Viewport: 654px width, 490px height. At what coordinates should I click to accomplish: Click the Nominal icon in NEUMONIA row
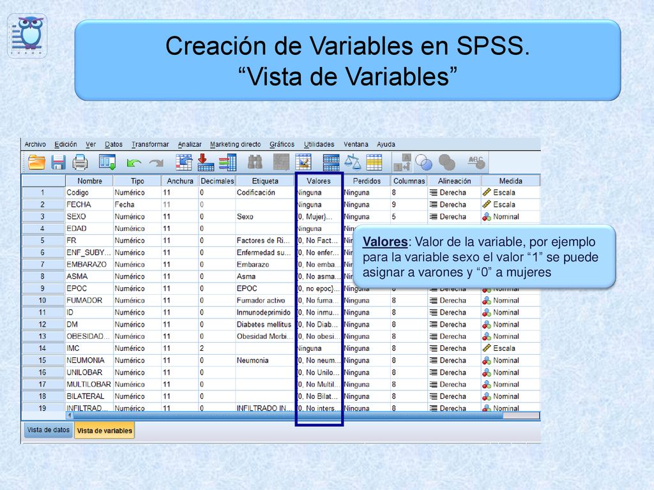[x=487, y=360]
